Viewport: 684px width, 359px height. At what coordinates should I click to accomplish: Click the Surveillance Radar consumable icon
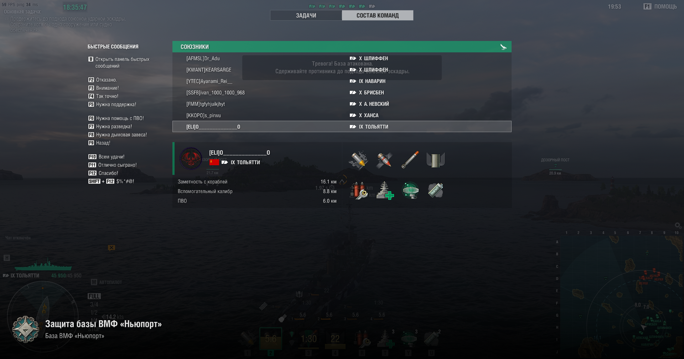click(x=410, y=191)
